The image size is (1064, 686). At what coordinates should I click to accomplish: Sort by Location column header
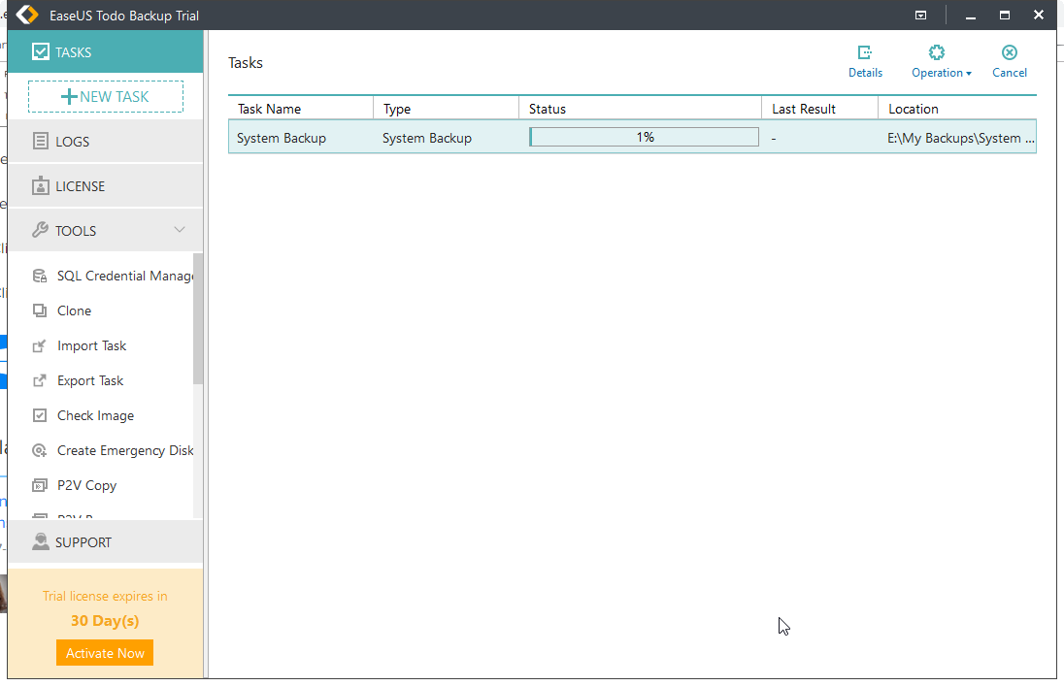(957, 109)
